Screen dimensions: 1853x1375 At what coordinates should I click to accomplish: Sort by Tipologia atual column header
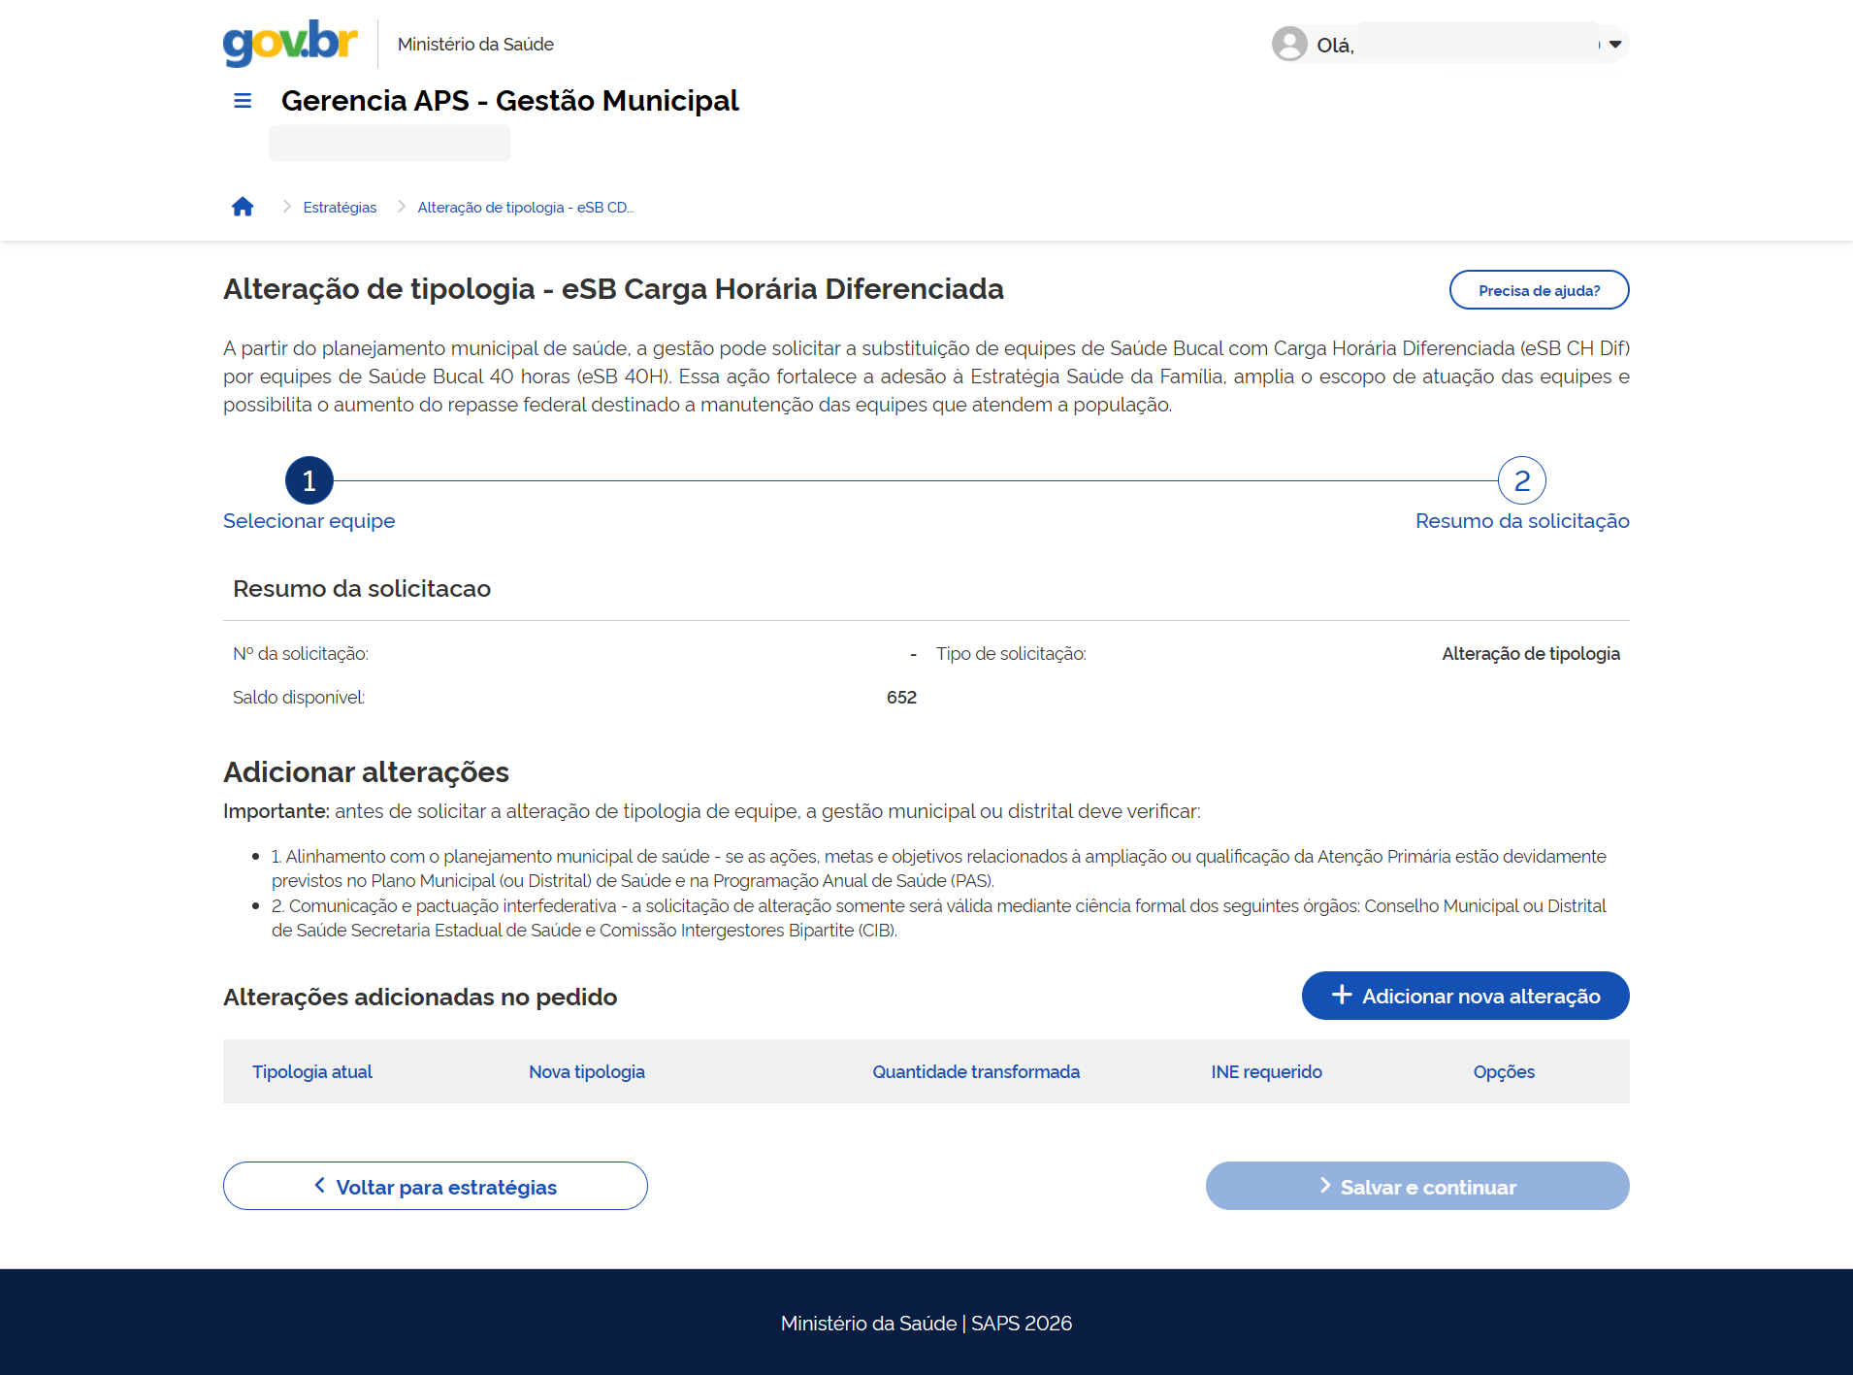[312, 1071]
